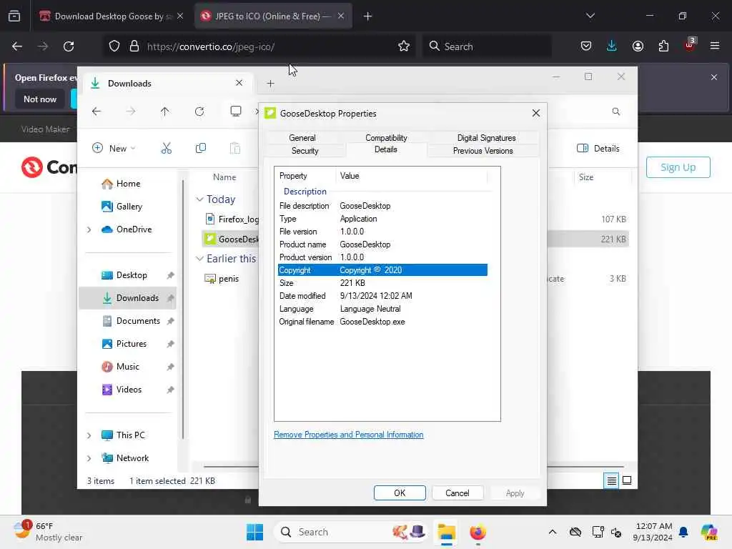Add new tab in File Explorer
Image resolution: width=732 pixels, height=549 pixels.
point(270,84)
